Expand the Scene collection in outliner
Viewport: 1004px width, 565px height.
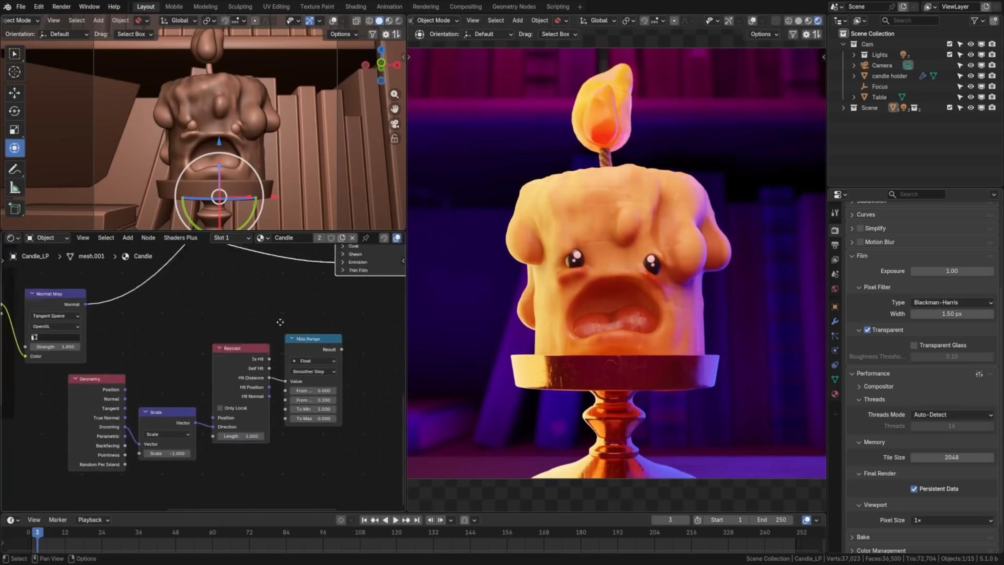[843, 108]
